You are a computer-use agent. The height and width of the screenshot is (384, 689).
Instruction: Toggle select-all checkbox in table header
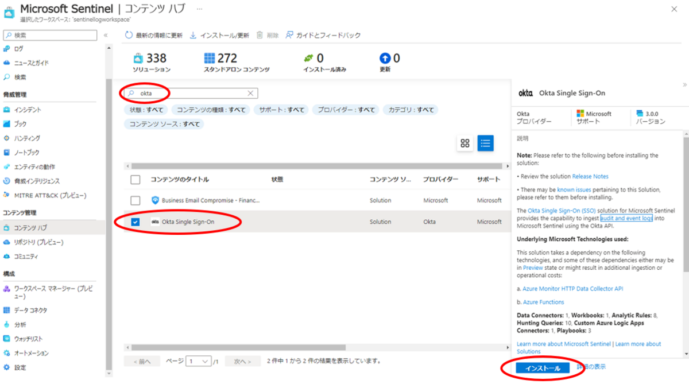[x=136, y=180]
